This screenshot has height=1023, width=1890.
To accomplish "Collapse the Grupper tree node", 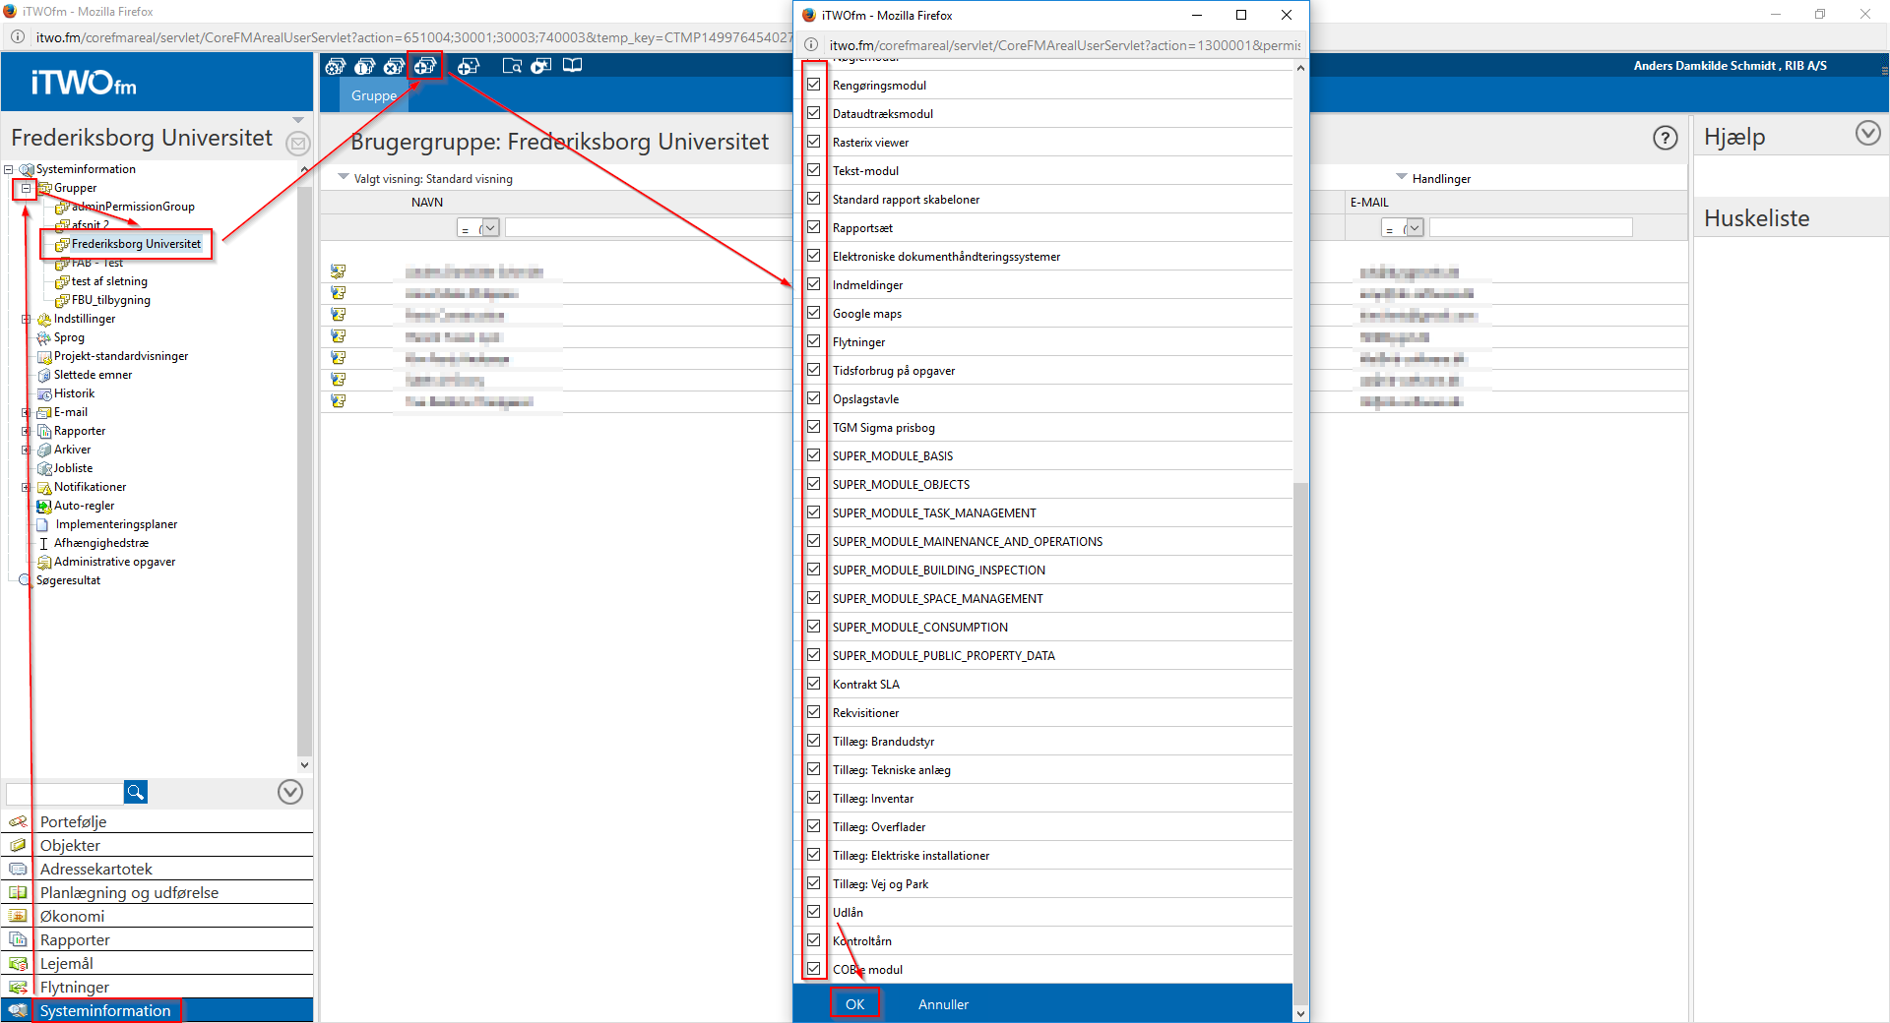I will 26,188.
